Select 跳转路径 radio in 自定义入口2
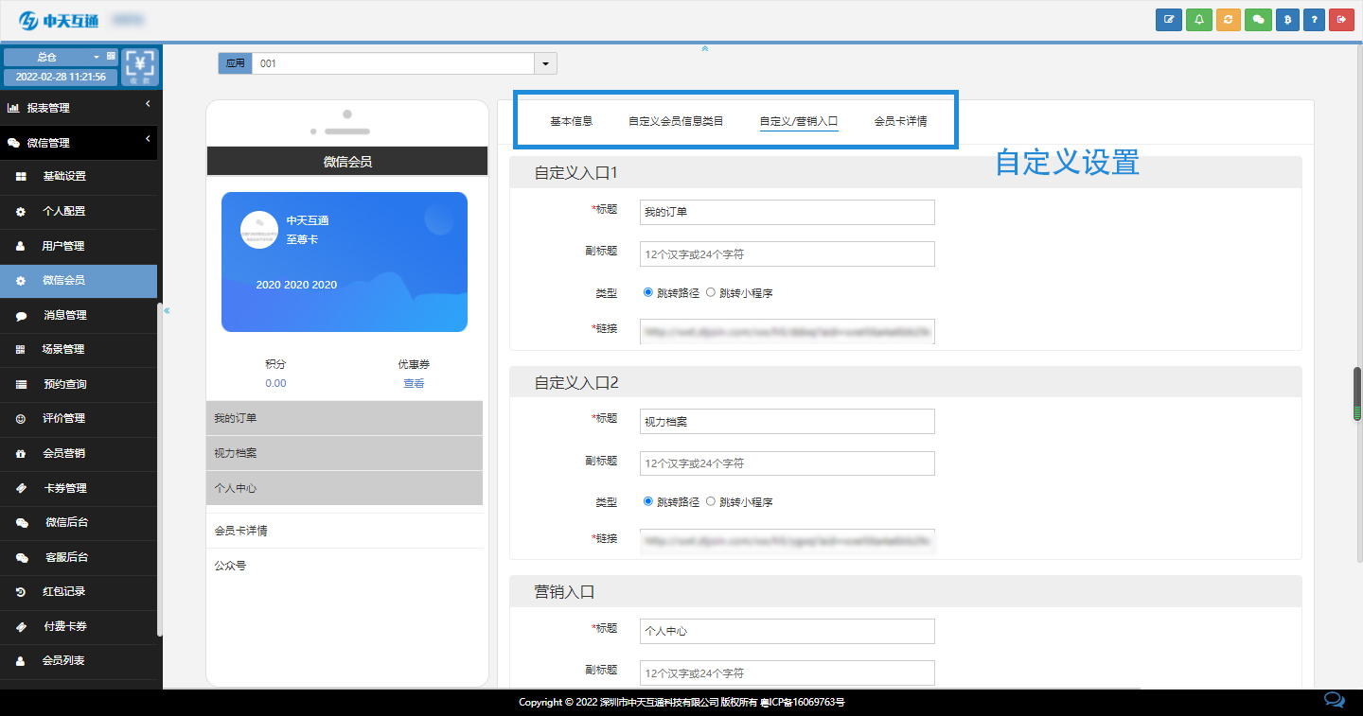The width and height of the screenshot is (1363, 716). pyautogui.click(x=648, y=501)
